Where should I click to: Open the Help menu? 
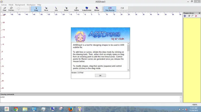click(x=39, y=5)
